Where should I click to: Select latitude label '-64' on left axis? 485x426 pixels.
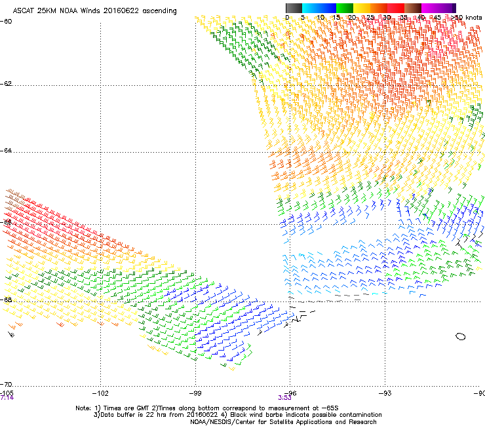click(6, 151)
